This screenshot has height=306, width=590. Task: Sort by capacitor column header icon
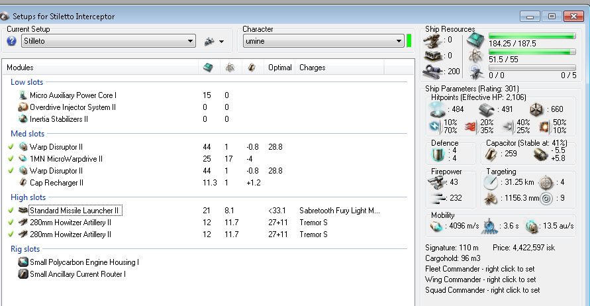pyautogui.click(x=252, y=68)
